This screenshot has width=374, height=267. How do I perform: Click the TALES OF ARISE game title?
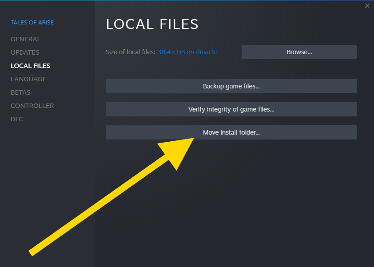[32, 23]
